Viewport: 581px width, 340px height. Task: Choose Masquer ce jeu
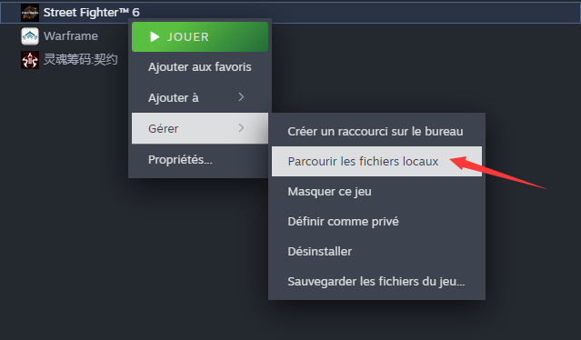[x=376, y=192]
